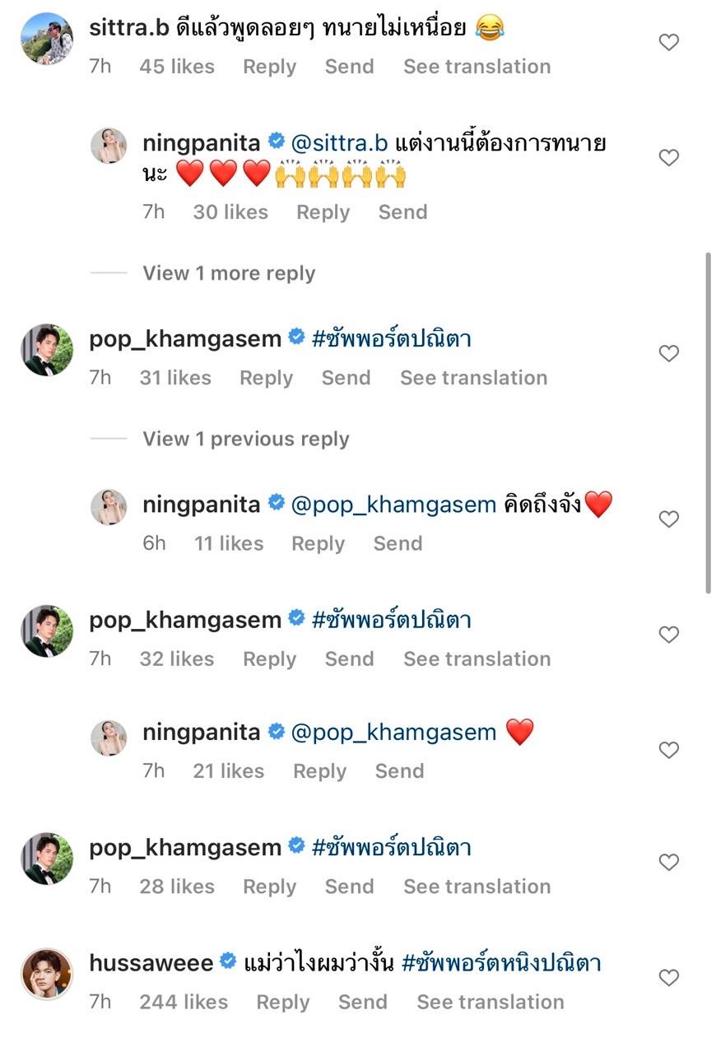Like ningpanita's reply to sittra.b
This screenshot has height=1038, width=716.
pos(669,158)
